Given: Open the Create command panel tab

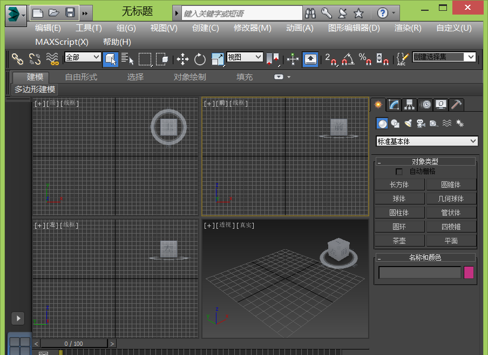Looking at the screenshot, I should tap(378, 105).
